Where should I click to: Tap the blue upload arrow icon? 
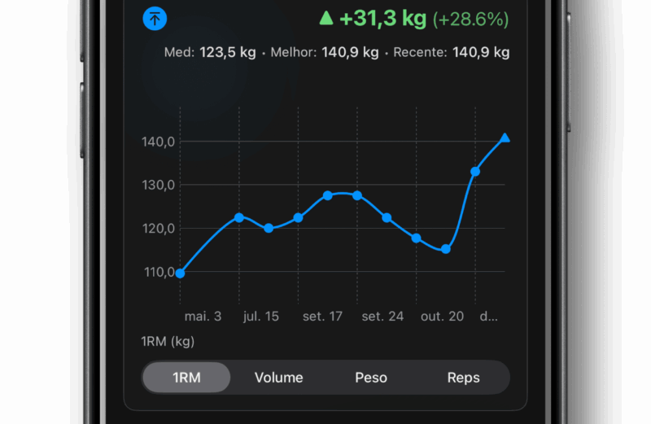155,19
